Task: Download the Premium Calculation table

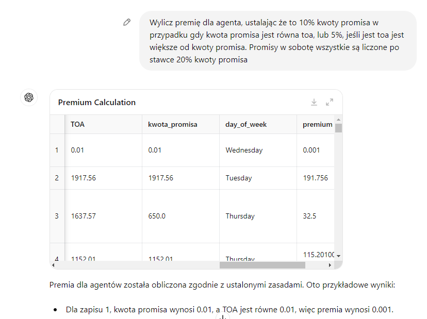Action: click(x=314, y=102)
